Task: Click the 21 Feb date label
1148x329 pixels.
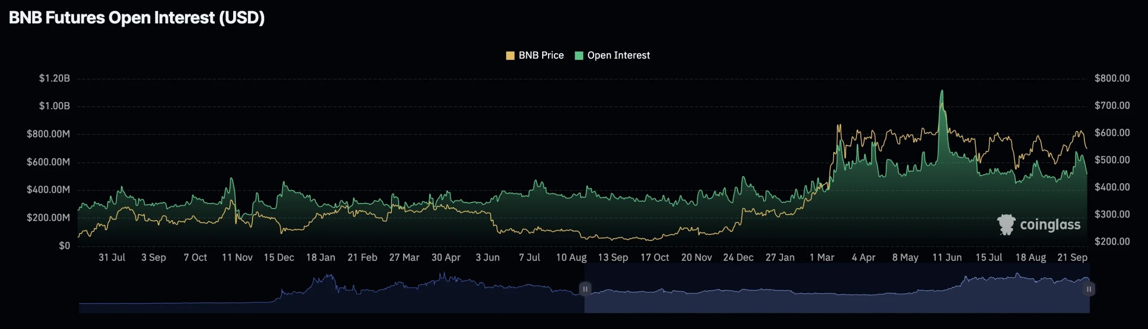Action: click(x=362, y=258)
